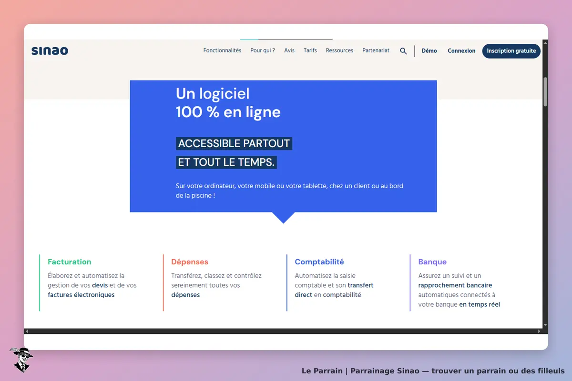Click the scroll up arrow
572x381 pixels.
545,42
